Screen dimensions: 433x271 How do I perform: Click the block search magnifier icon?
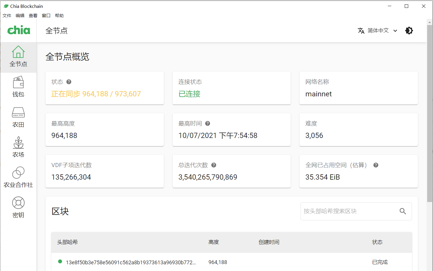(x=403, y=211)
